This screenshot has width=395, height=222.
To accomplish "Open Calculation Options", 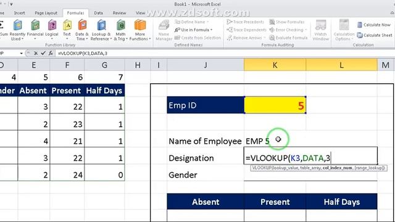I will pyautogui.click(x=344, y=30).
